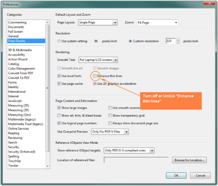Click the custom resolution value field

[171, 41]
